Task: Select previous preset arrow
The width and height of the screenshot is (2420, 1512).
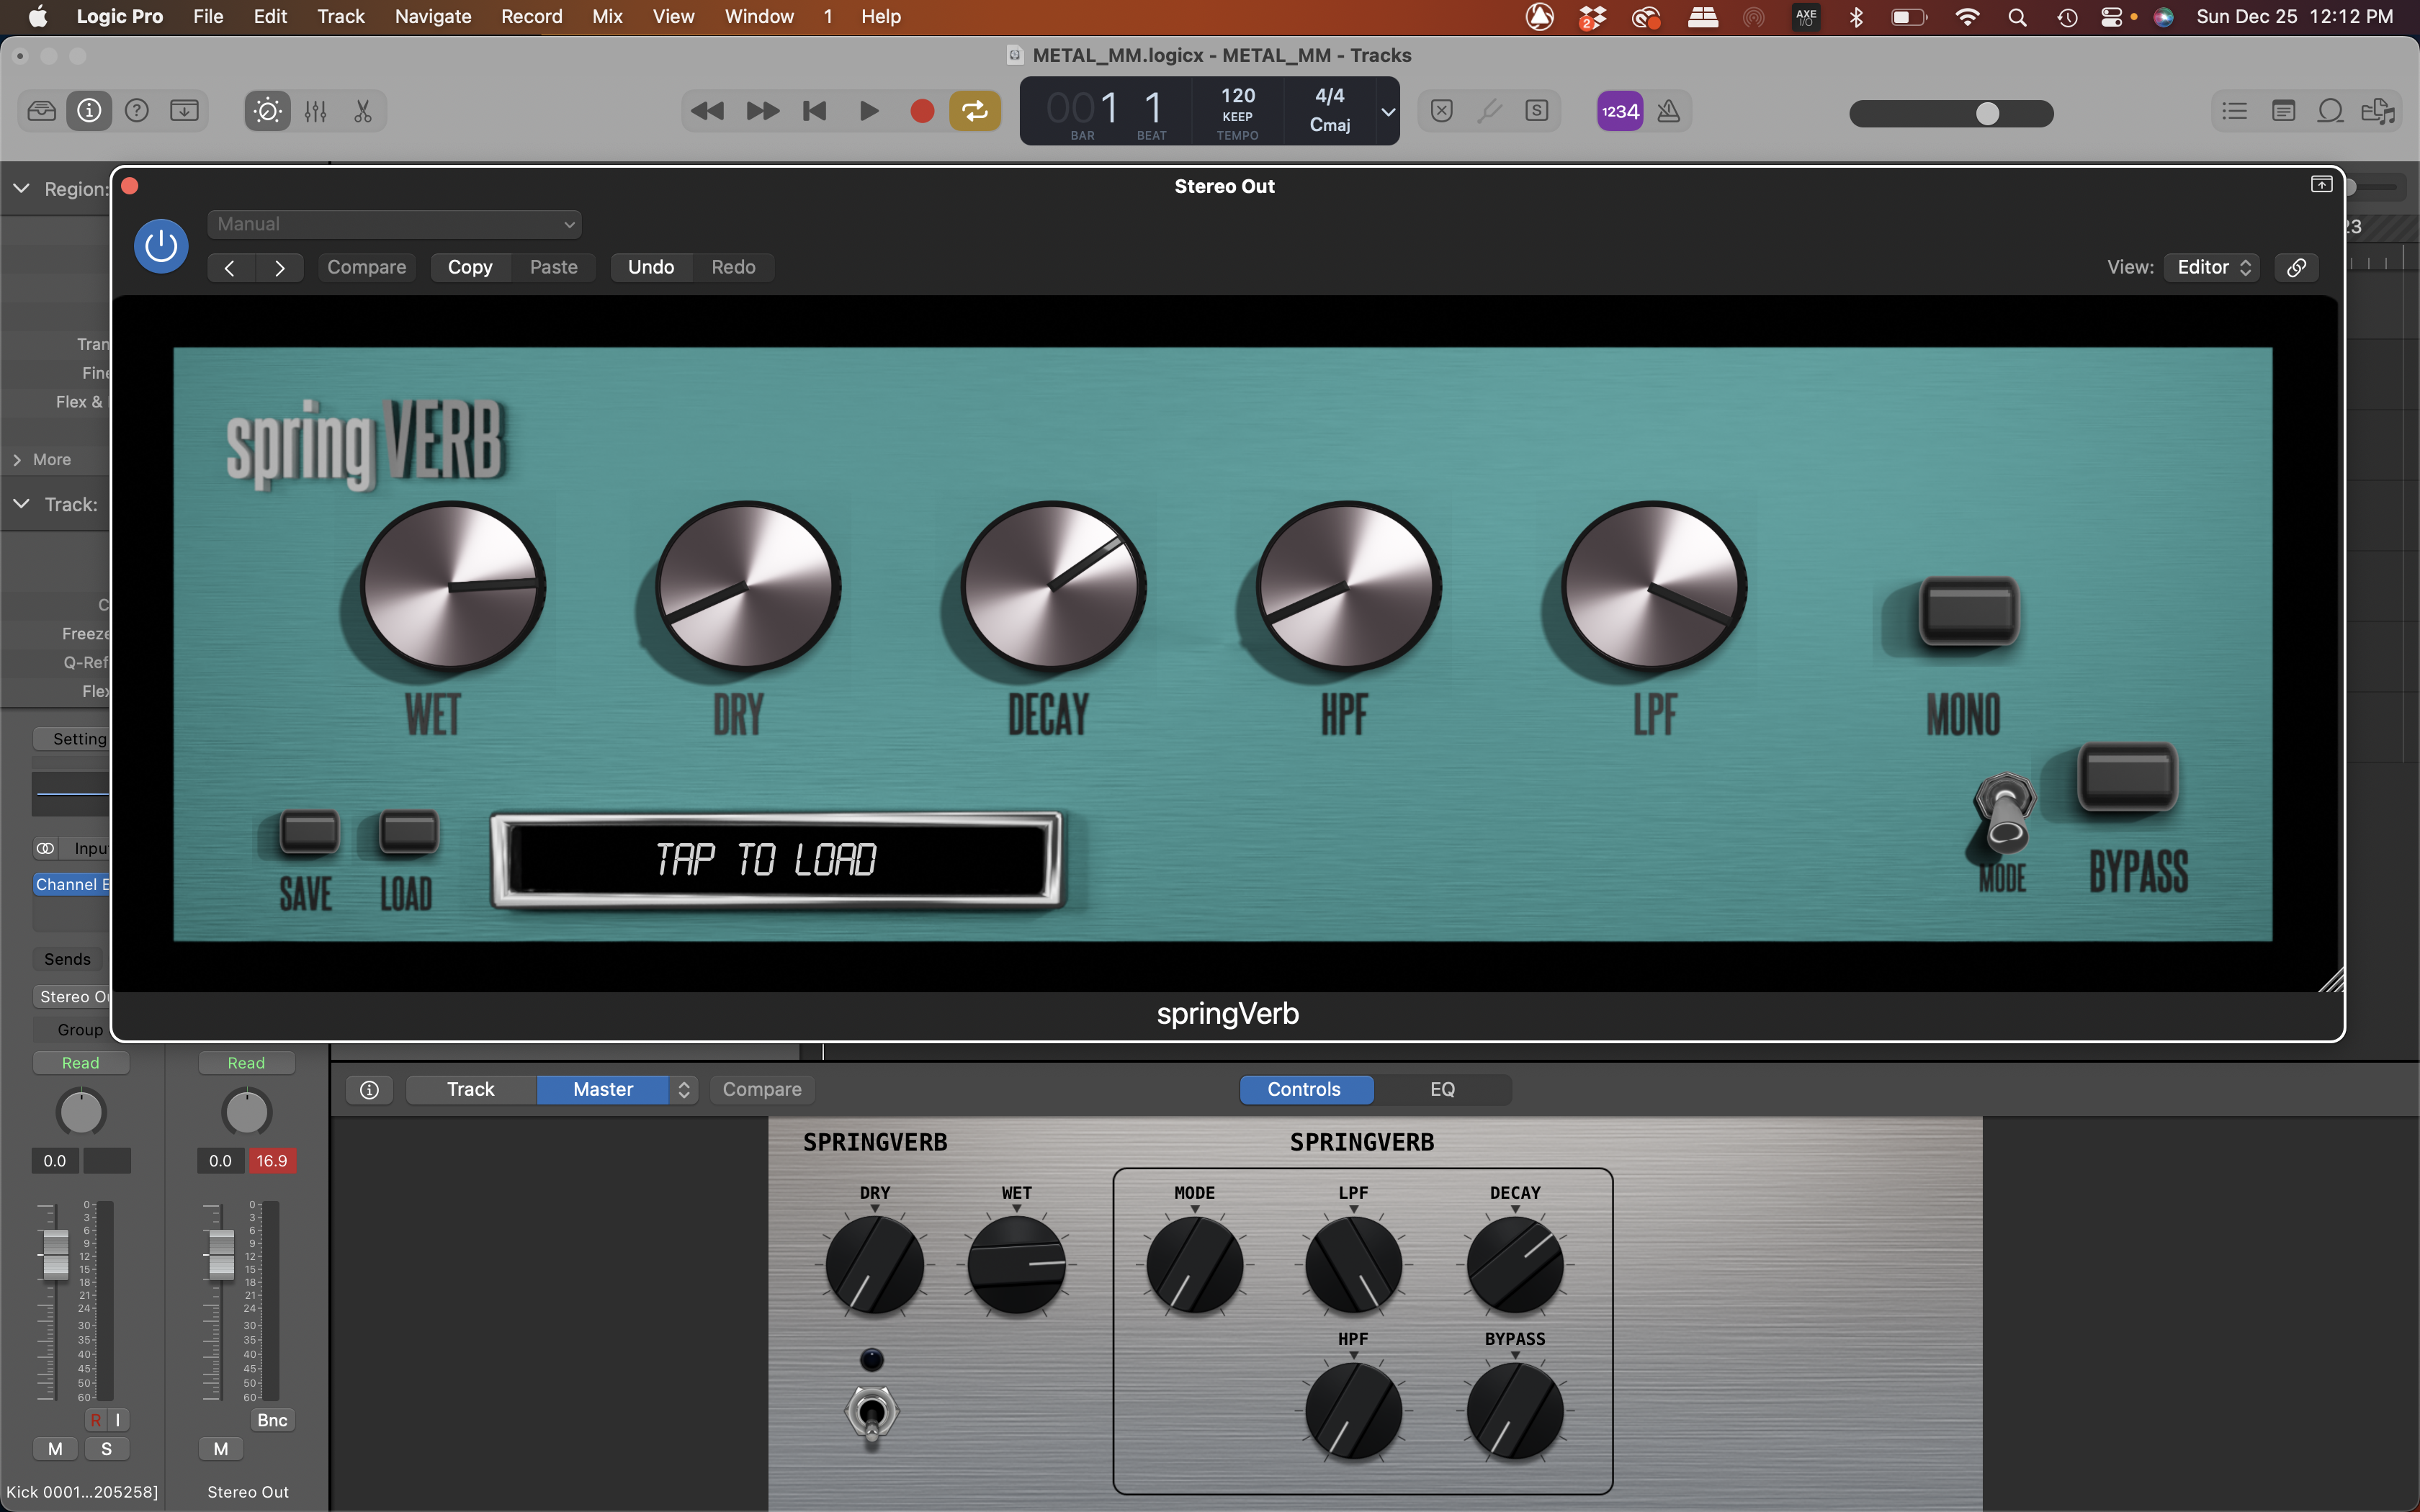Action: 230,267
